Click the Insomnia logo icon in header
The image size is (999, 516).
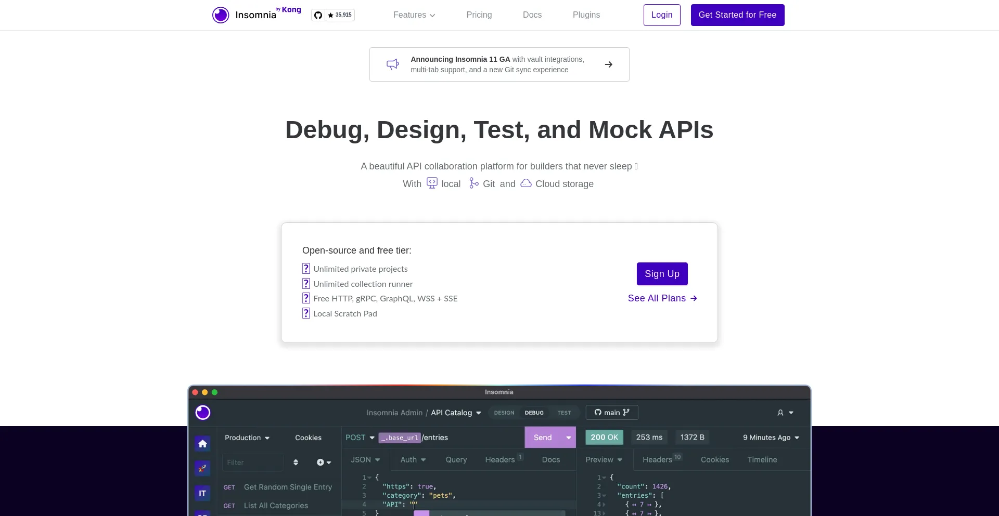(221, 15)
